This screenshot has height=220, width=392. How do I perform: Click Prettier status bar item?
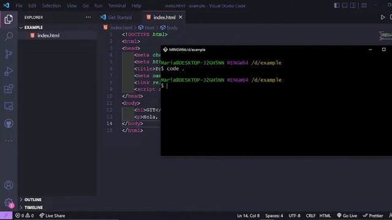click(x=373, y=216)
